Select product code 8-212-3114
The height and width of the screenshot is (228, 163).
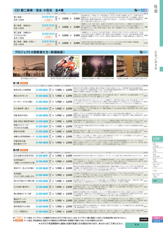[48, 42]
